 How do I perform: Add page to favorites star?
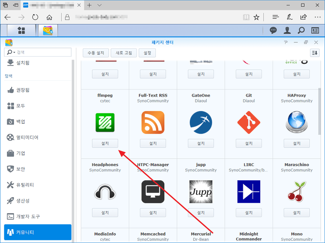click(256, 17)
